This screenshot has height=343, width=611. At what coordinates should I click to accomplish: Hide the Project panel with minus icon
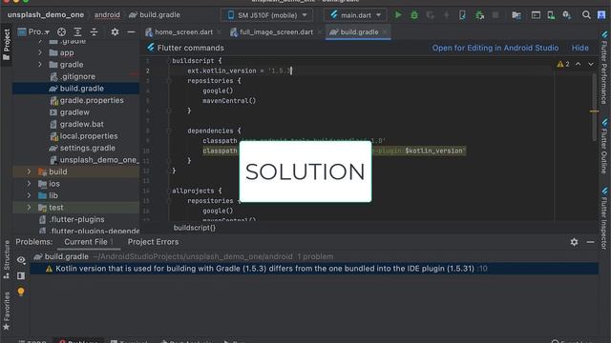[x=132, y=31]
